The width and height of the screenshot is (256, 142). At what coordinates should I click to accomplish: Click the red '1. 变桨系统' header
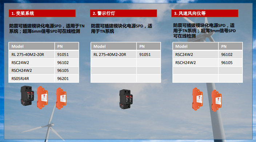(x=42, y=13)
